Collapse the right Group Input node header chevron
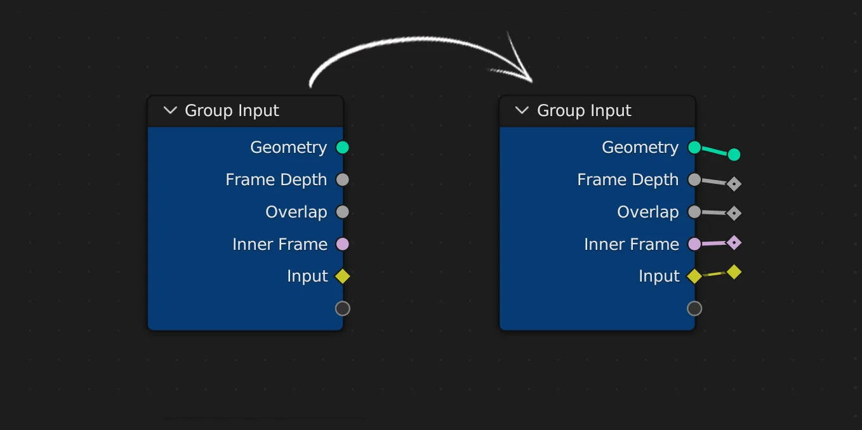Screen dimensions: 862x430 point(521,110)
